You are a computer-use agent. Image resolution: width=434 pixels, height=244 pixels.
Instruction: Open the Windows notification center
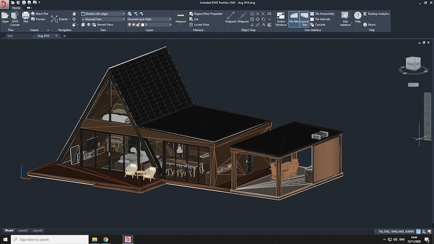coord(427,240)
